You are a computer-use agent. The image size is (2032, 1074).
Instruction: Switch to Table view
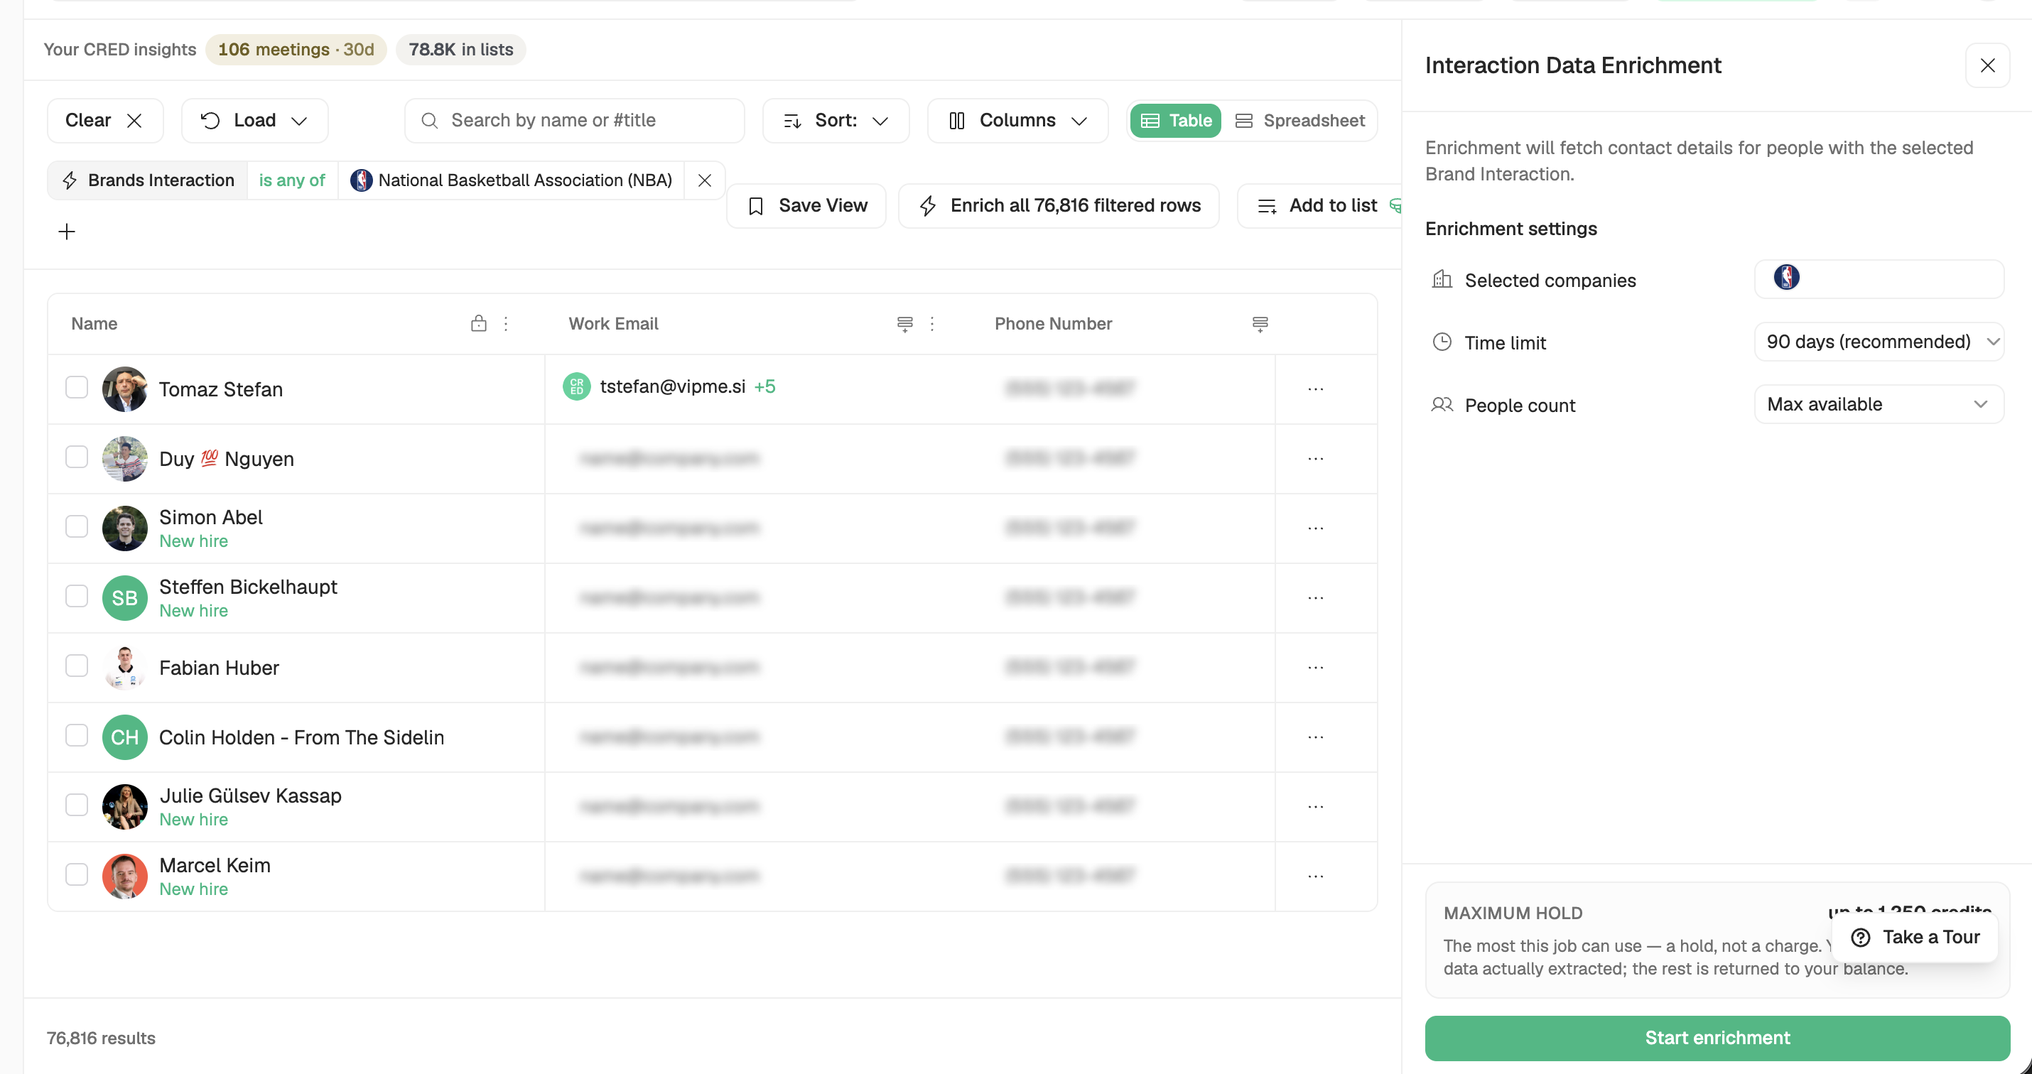[x=1175, y=121]
